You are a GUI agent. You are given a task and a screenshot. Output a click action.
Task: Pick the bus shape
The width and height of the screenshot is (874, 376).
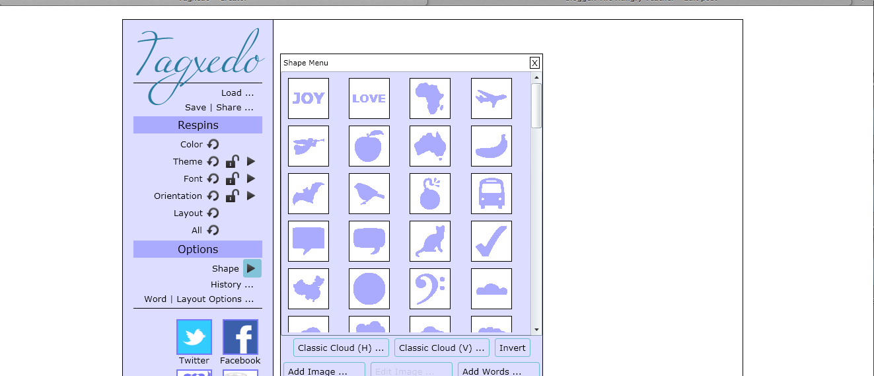(492, 194)
